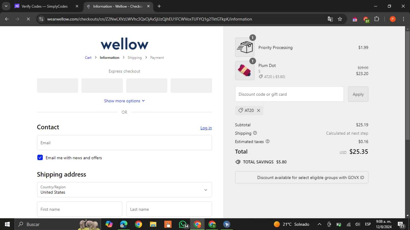The image size is (410, 230).
Task: Click the Payment breadcrumb step
Action: 157,58
